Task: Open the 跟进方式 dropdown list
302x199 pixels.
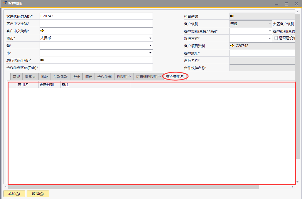Action: click(270, 38)
